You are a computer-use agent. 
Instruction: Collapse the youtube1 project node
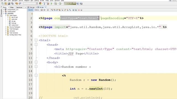click(x=4, y=13)
